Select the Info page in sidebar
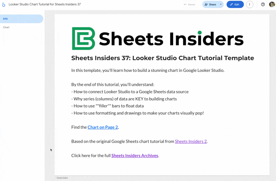The width and height of the screenshot is (276, 181). tap(21, 19)
